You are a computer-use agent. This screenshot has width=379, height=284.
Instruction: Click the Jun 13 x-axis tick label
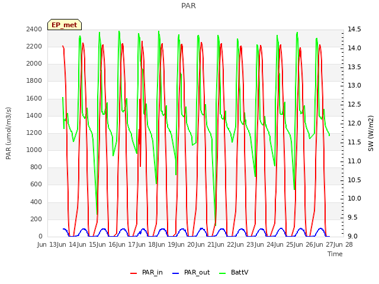[x=47, y=244]
